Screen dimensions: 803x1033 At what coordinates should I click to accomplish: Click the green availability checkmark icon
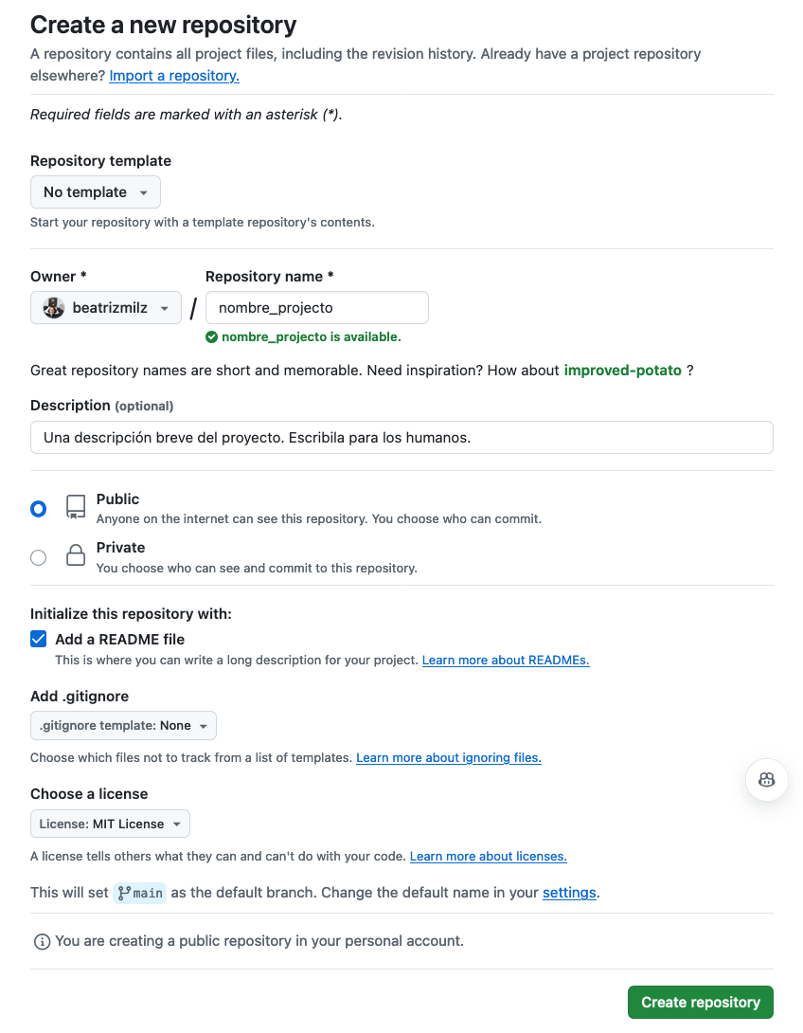pos(212,336)
